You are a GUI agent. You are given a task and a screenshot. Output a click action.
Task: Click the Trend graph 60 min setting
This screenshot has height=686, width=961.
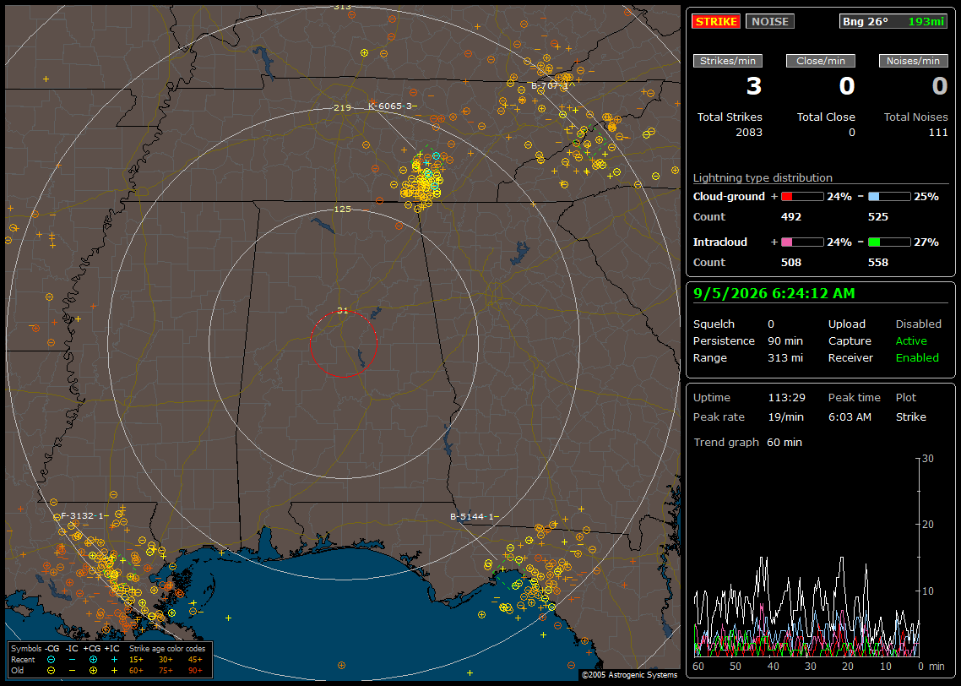pyautogui.click(x=747, y=443)
